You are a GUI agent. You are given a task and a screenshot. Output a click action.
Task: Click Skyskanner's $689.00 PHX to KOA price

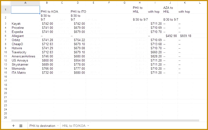[47, 65]
